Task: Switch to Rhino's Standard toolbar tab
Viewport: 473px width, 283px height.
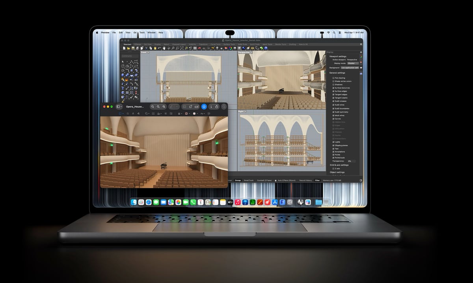Action: 127,44
